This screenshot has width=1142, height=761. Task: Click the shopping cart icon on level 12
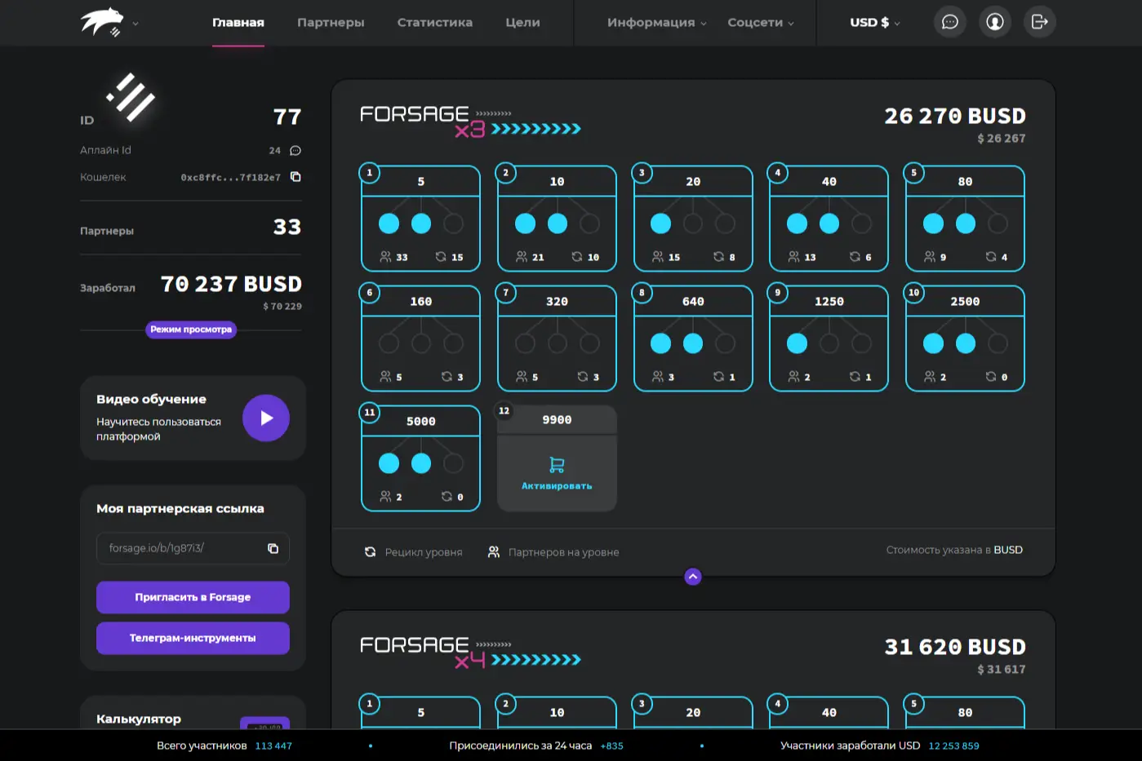(557, 465)
